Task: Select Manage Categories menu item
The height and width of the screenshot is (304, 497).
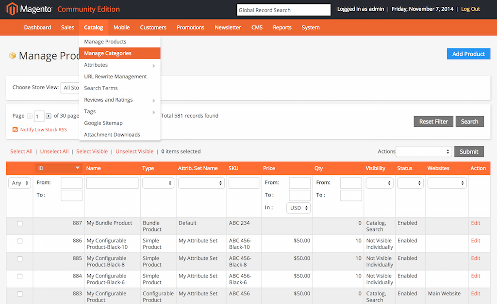Action: tap(119, 53)
